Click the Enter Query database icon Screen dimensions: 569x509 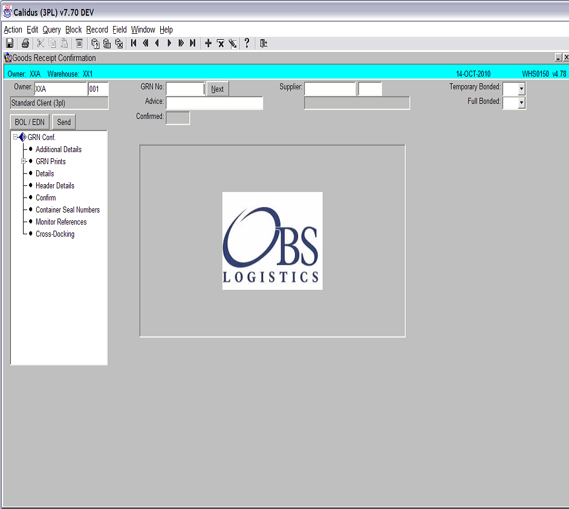coord(95,43)
